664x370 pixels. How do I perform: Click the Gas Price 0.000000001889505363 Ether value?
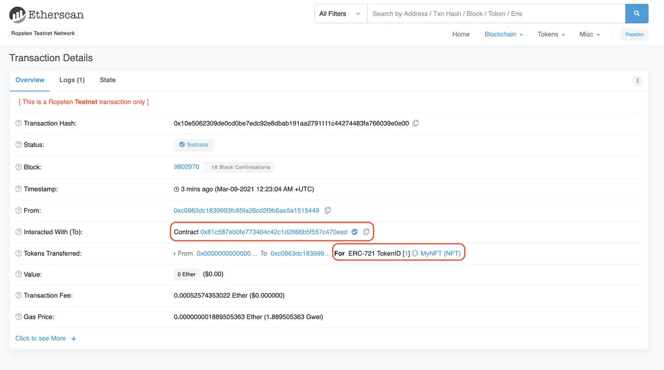point(248,317)
